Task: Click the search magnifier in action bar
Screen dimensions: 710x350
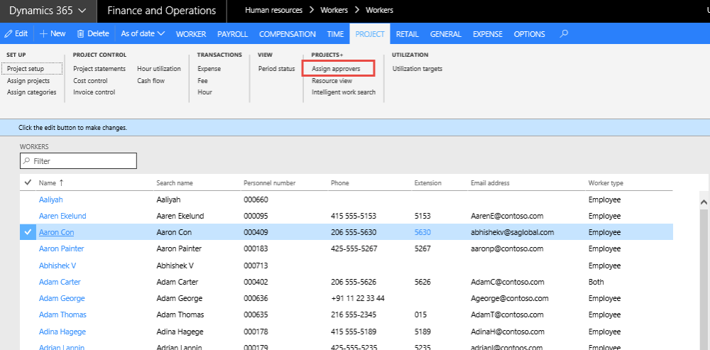Action: tap(564, 34)
